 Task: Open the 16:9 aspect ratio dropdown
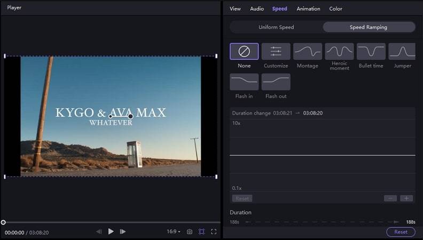coord(173,232)
